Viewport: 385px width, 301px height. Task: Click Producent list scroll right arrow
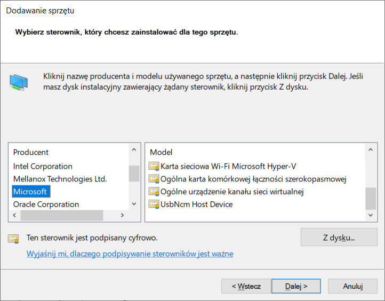click(122, 215)
